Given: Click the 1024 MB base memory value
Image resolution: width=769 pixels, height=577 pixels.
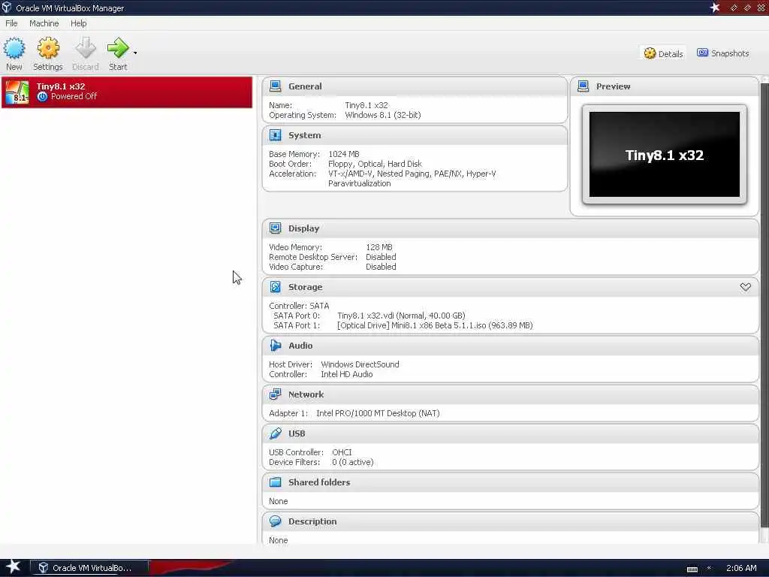Looking at the screenshot, I should tap(343, 154).
